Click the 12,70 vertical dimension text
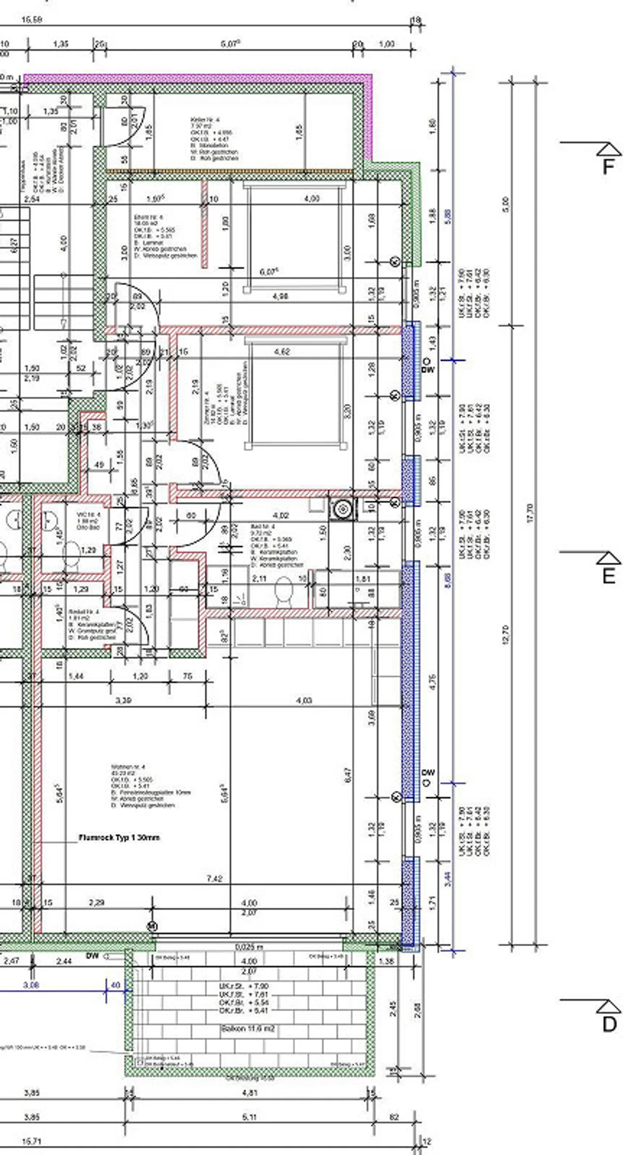The image size is (625, 1155). 506,635
